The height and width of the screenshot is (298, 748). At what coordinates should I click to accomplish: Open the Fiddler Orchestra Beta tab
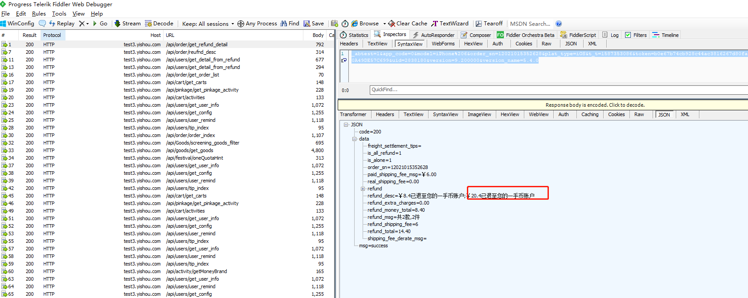click(x=526, y=35)
